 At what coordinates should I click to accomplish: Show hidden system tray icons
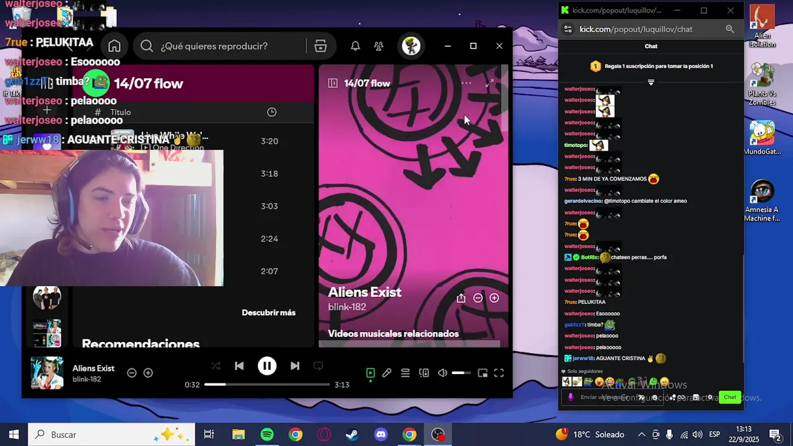[x=641, y=435]
